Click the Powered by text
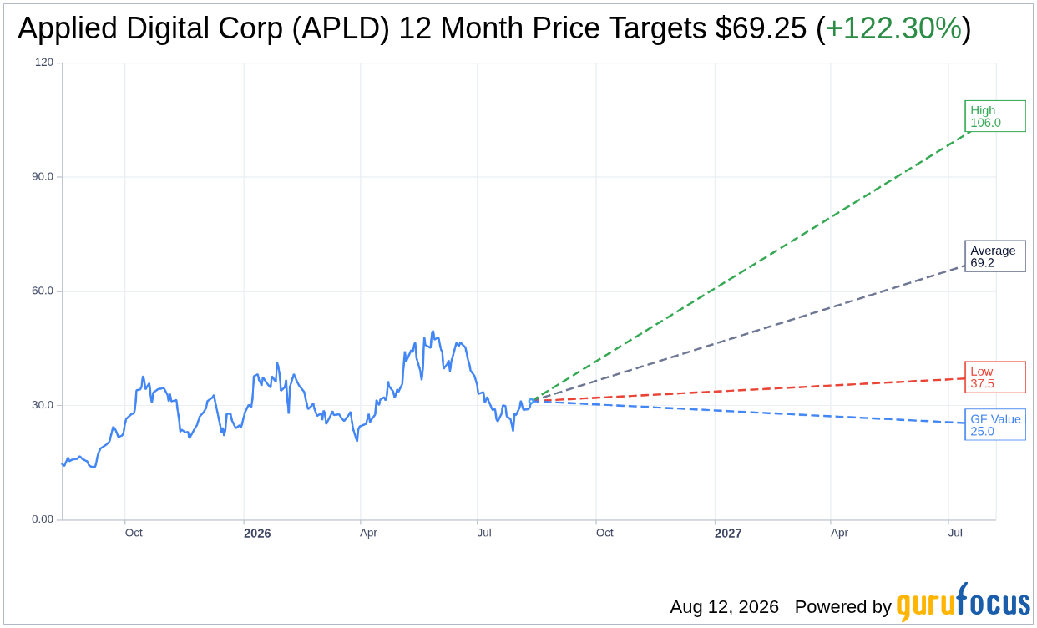The height and width of the screenshot is (628, 1037). click(842, 607)
